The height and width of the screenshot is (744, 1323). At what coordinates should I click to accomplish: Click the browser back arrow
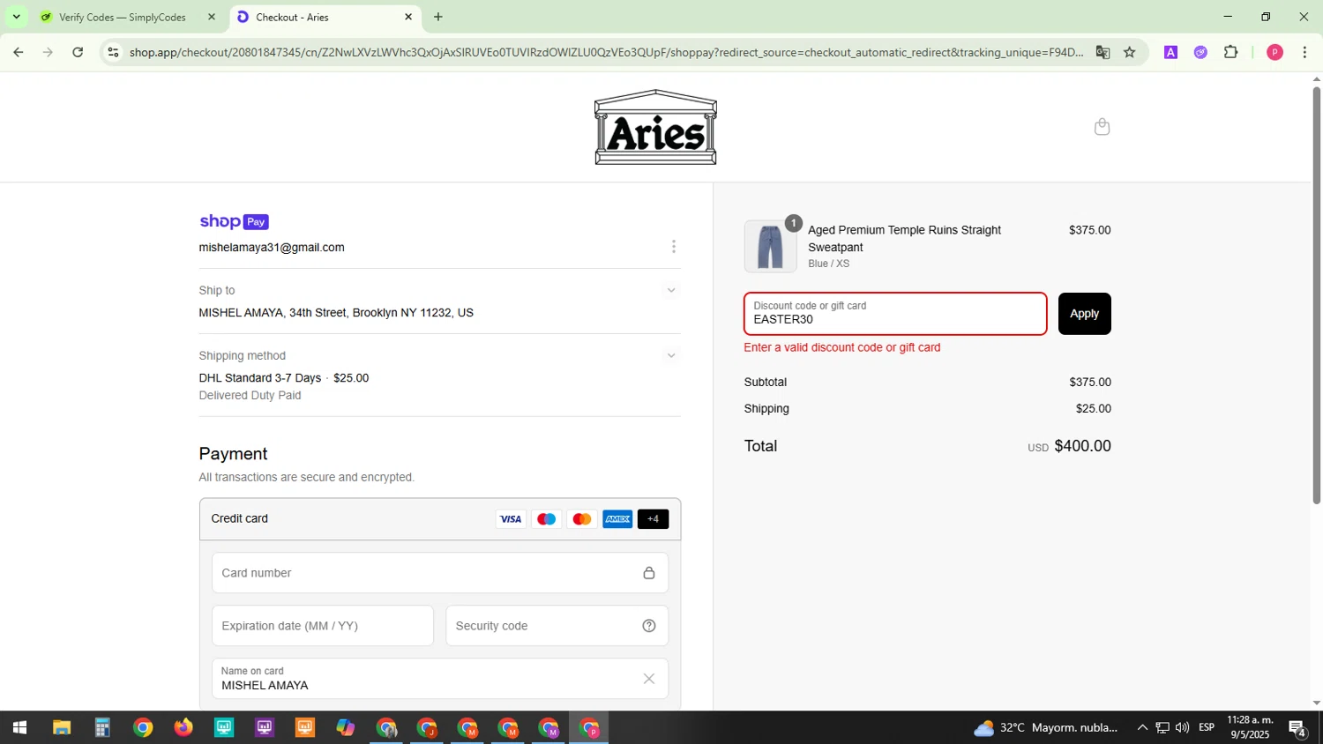(18, 52)
